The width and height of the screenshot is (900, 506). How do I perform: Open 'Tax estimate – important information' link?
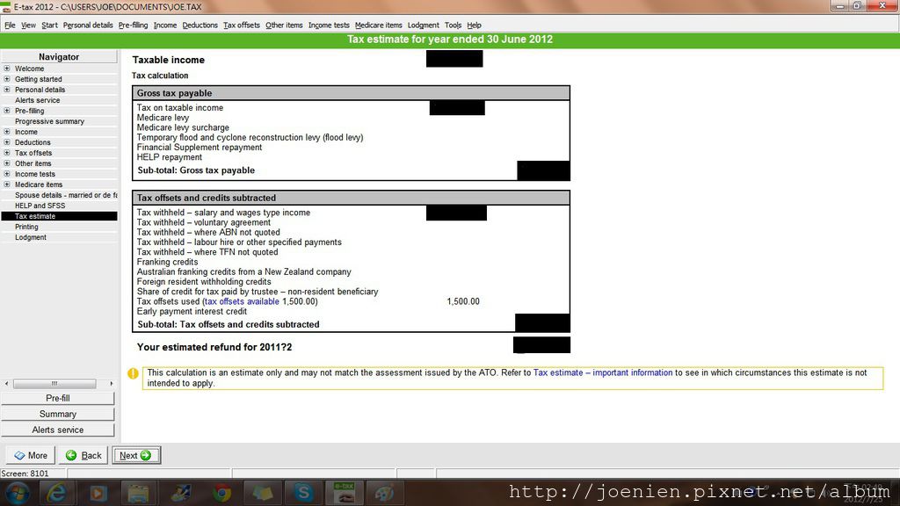[603, 372]
